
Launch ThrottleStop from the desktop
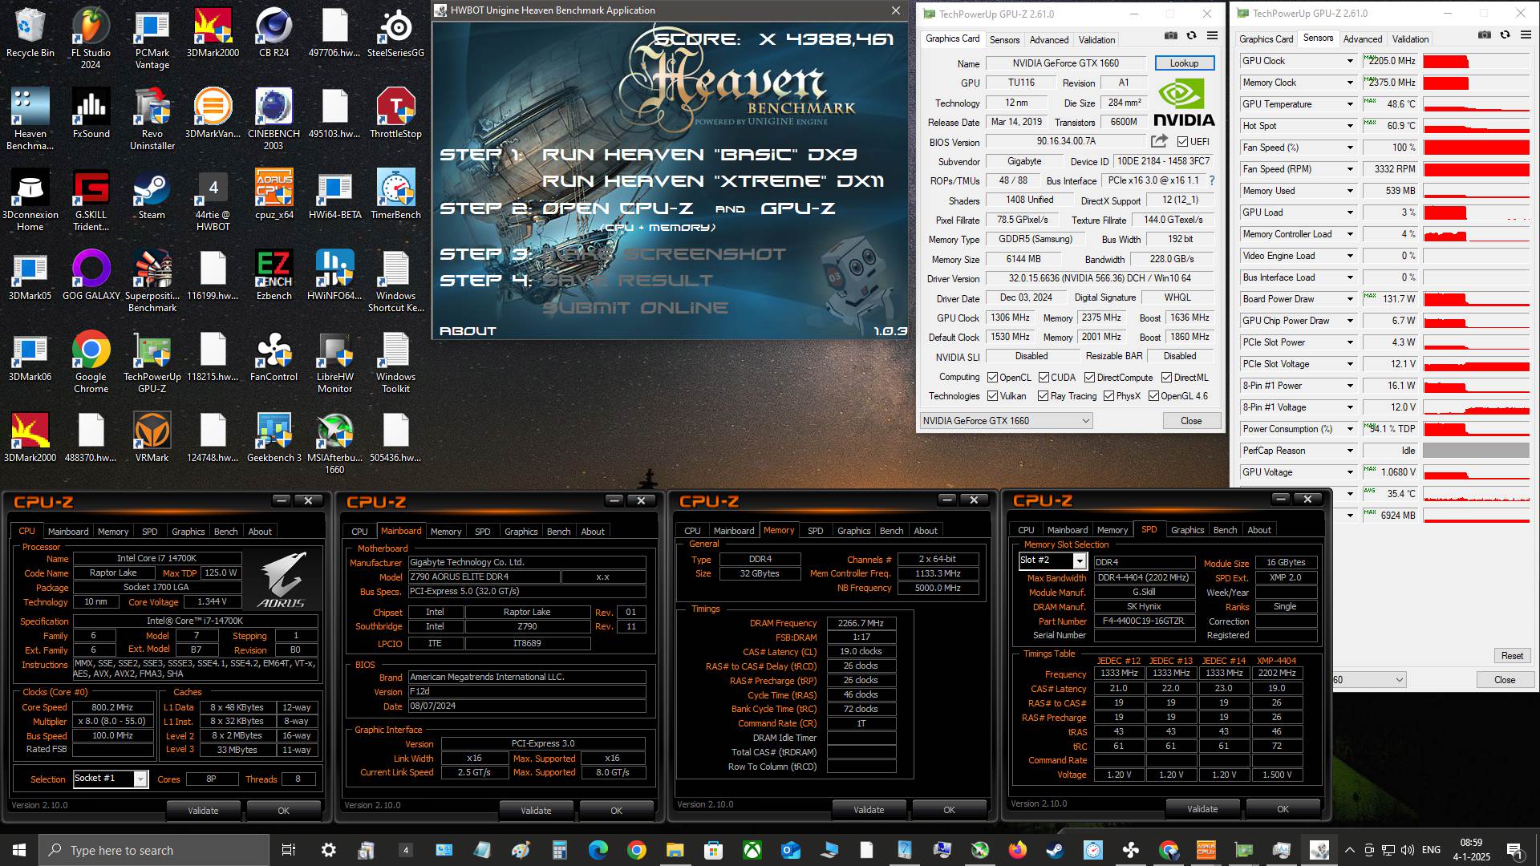tap(395, 114)
